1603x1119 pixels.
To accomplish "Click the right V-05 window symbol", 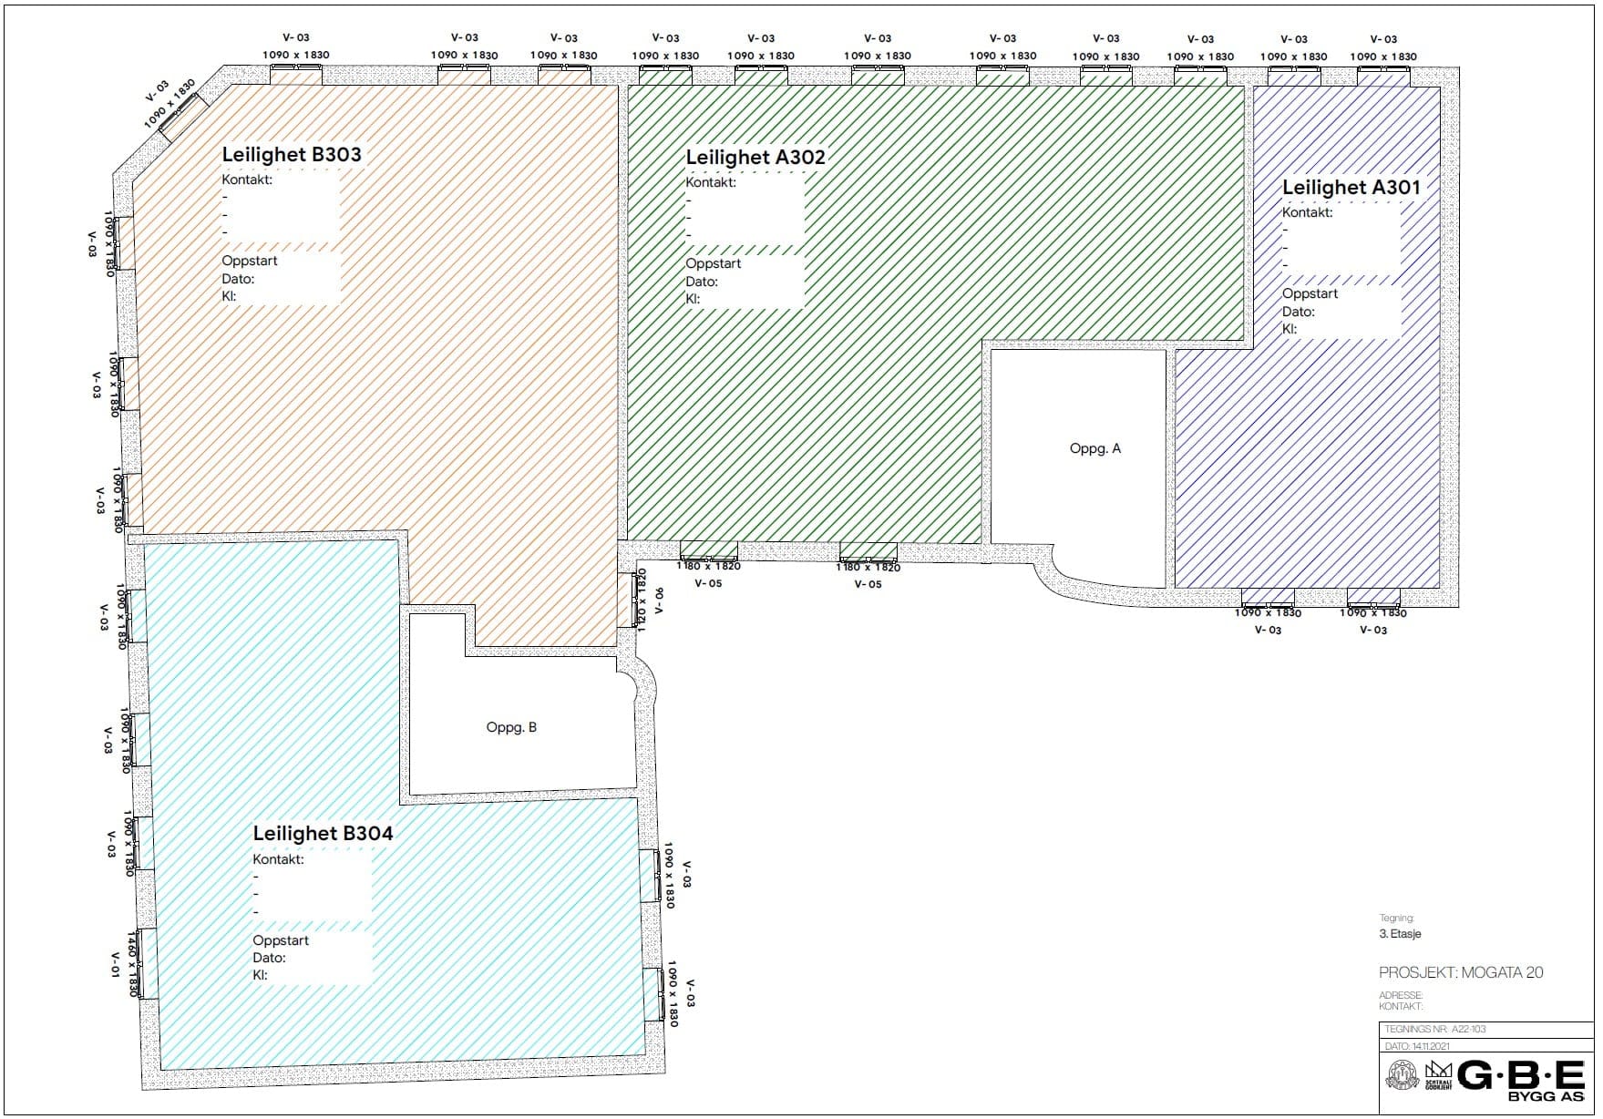I will point(868,551).
